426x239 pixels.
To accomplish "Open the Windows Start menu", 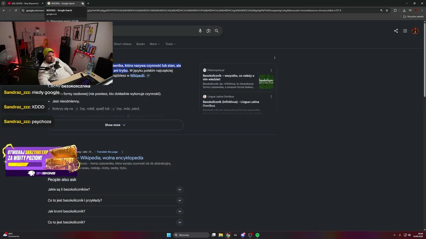I will tap(169, 235).
